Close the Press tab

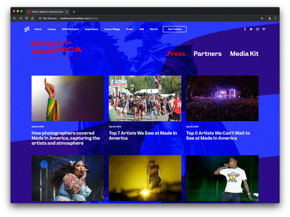click(x=67, y=12)
